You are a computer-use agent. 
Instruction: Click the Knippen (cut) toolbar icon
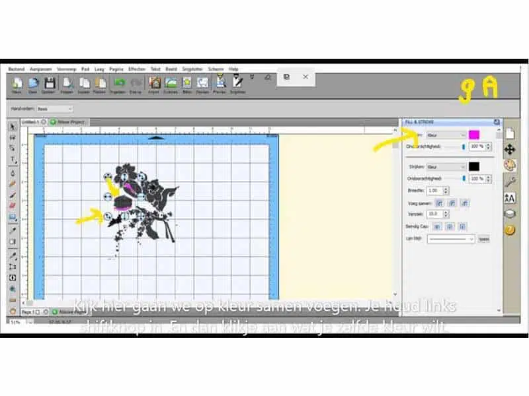click(67, 83)
